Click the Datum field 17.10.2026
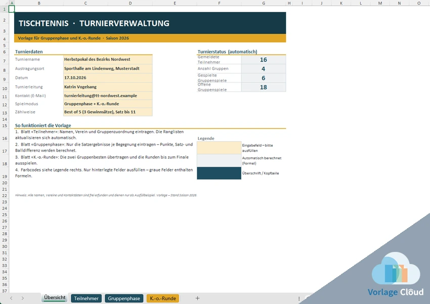This screenshot has width=430, height=304. [x=108, y=78]
